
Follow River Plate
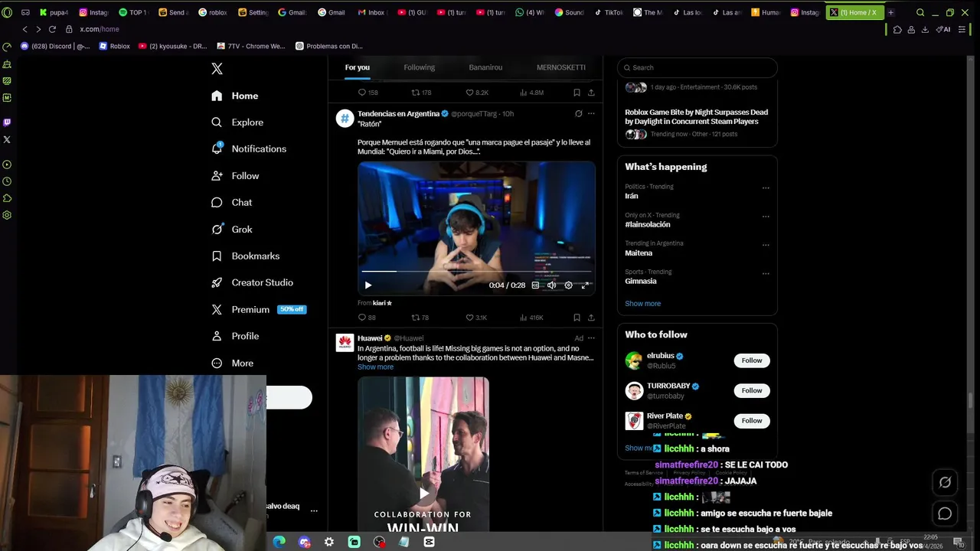(752, 420)
